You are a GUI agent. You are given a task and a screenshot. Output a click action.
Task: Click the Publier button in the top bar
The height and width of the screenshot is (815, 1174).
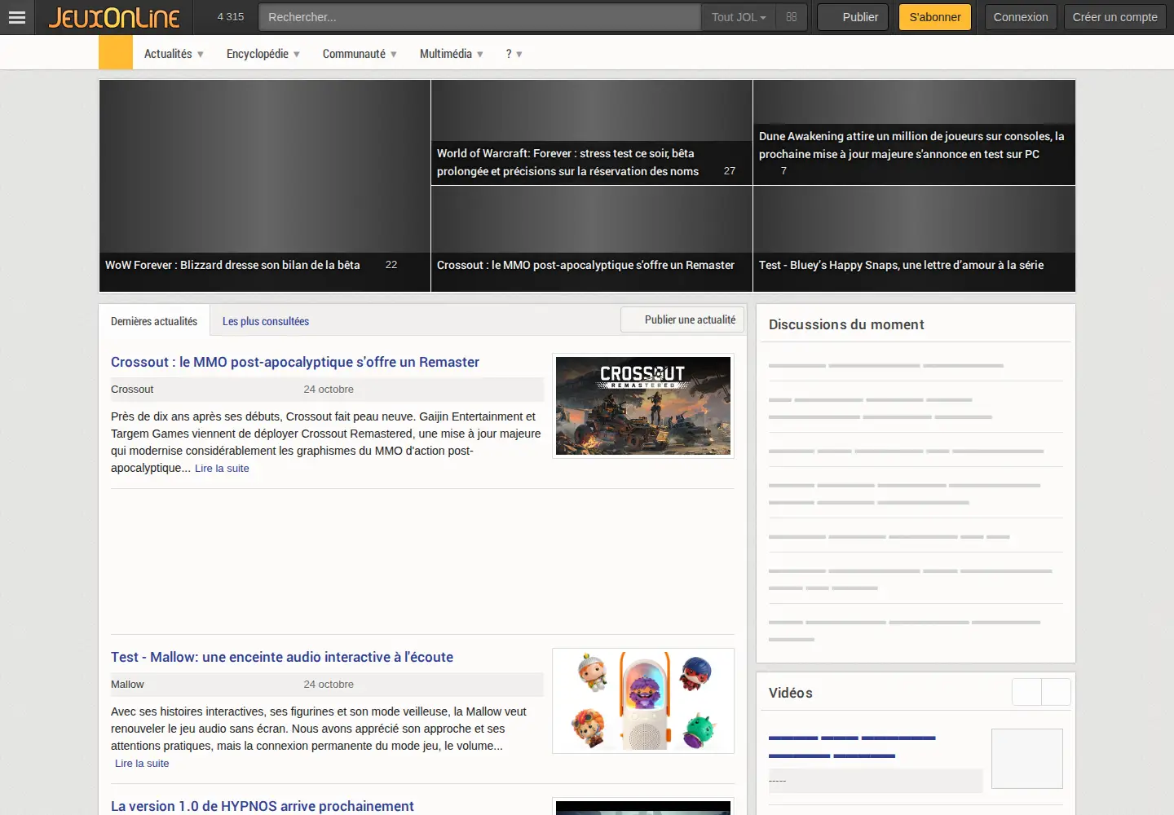pyautogui.click(x=854, y=17)
